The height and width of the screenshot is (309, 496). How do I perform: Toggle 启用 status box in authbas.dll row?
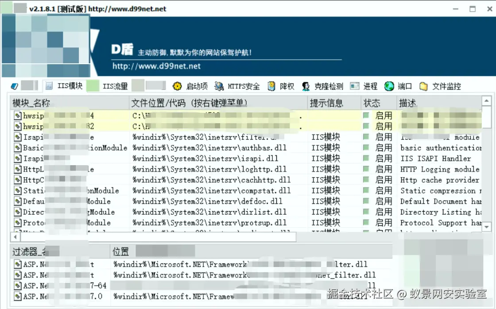click(366, 148)
